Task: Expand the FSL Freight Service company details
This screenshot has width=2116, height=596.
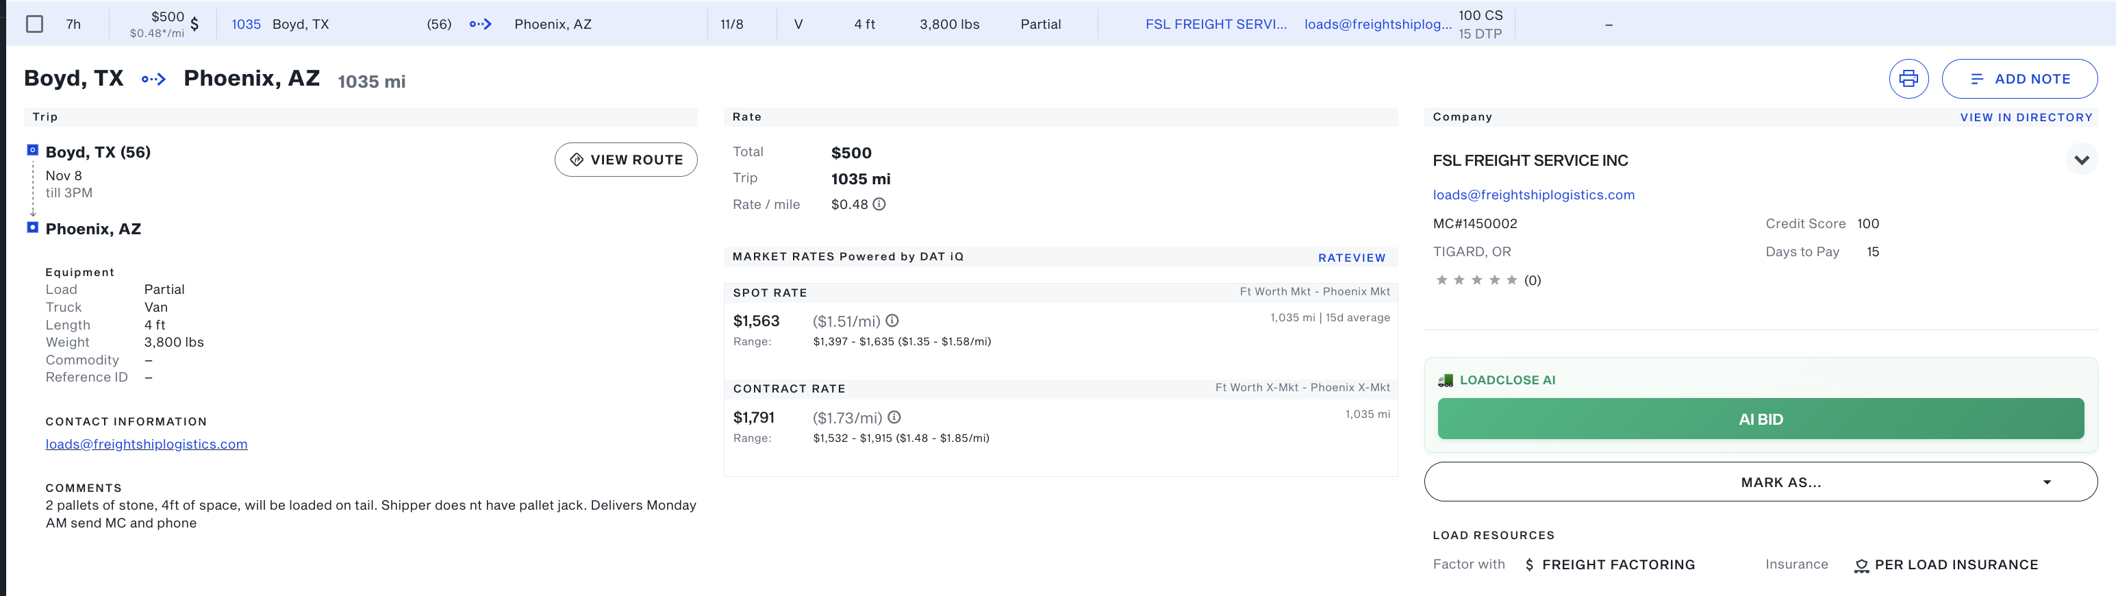Action: click(2080, 160)
